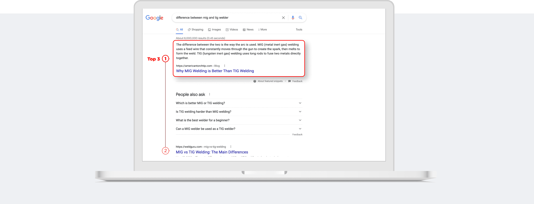This screenshot has width=534, height=204.
Task: Start voice search with microphone icon
Action: 293,18
